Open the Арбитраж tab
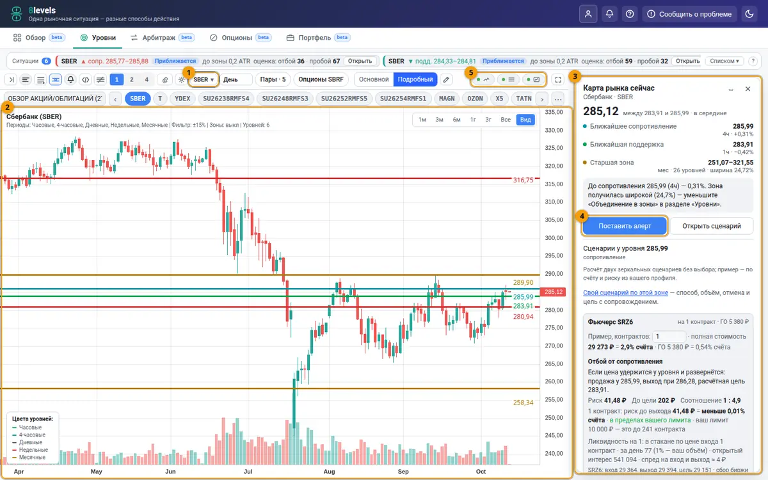Screen dimensions: 768x480 coord(163,38)
